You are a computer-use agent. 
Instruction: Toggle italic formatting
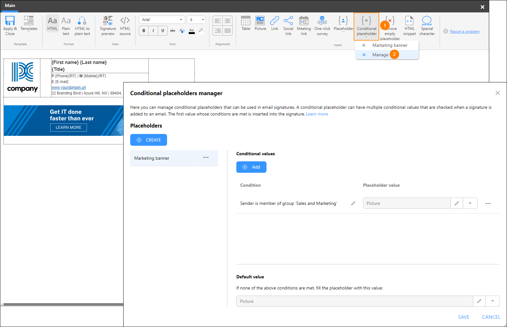pyautogui.click(x=153, y=31)
